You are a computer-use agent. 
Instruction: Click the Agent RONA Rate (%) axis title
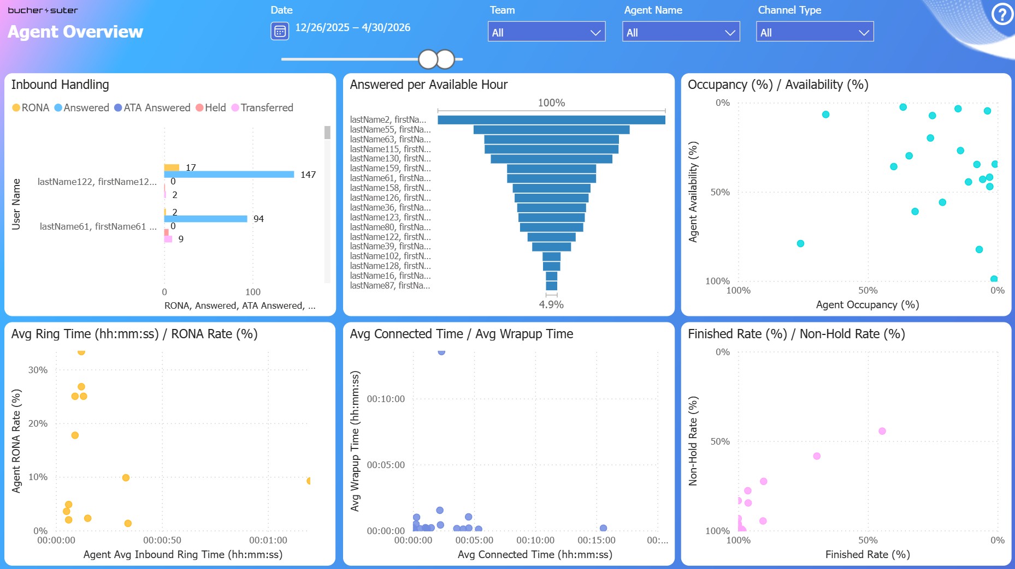(x=16, y=441)
